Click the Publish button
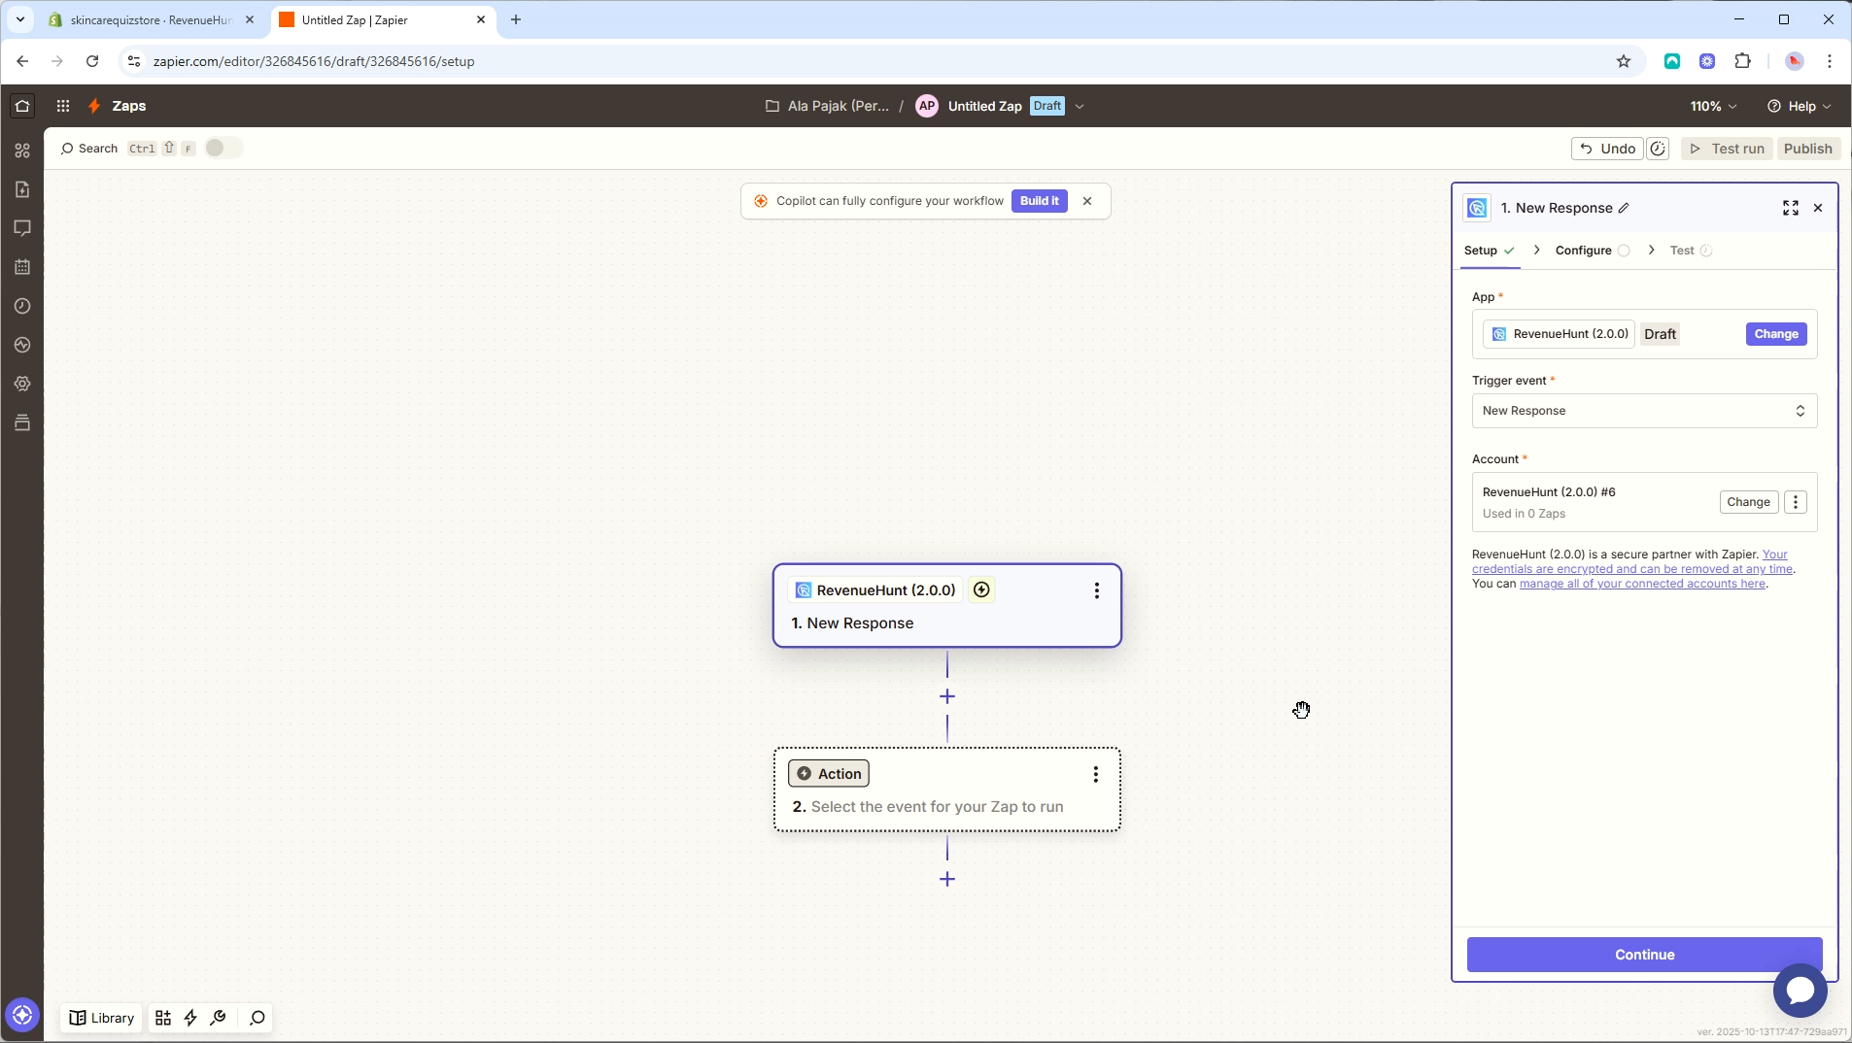Image resolution: width=1852 pixels, height=1043 pixels. (1809, 149)
